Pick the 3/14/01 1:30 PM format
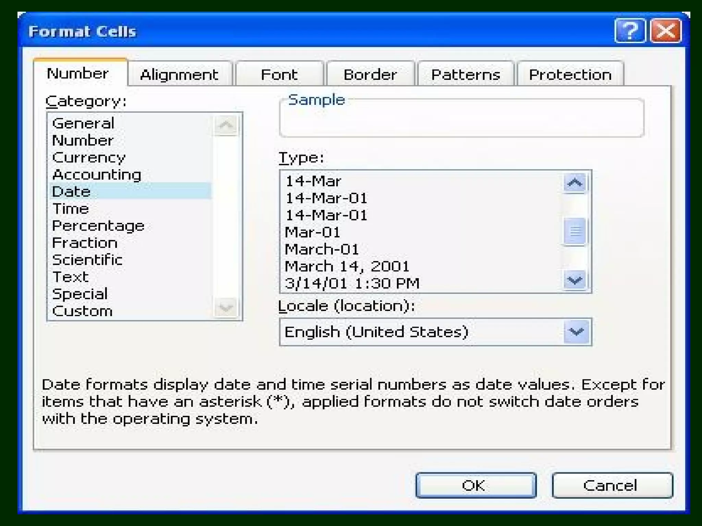Screen dimensions: 702x526 [x=352, y=283]
